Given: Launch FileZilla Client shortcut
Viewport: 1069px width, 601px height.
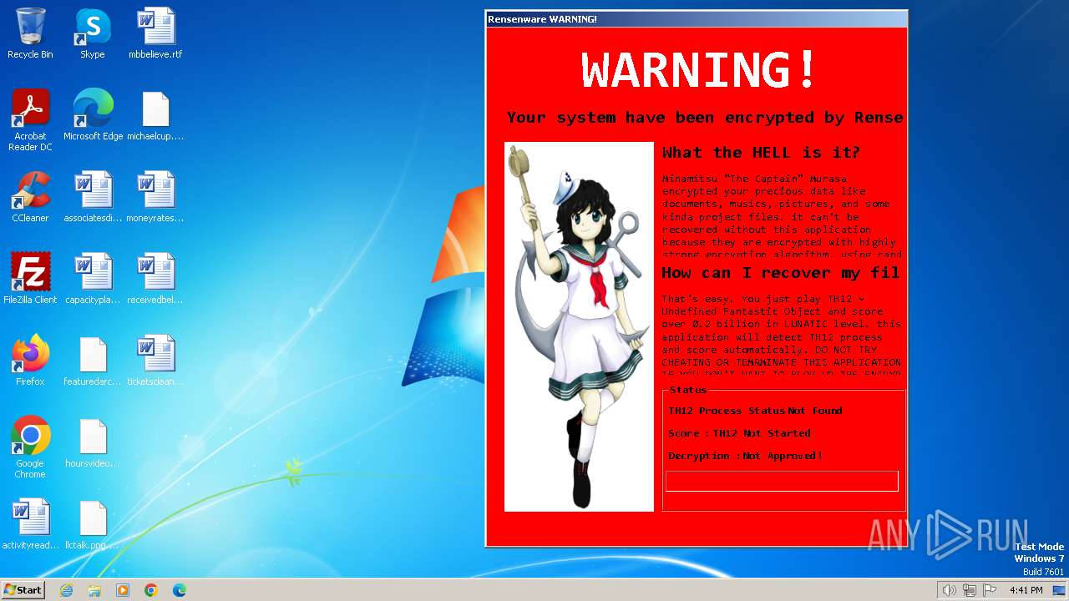Looking at the screenshot, I should pyautogui.click(x=30, y=278).
